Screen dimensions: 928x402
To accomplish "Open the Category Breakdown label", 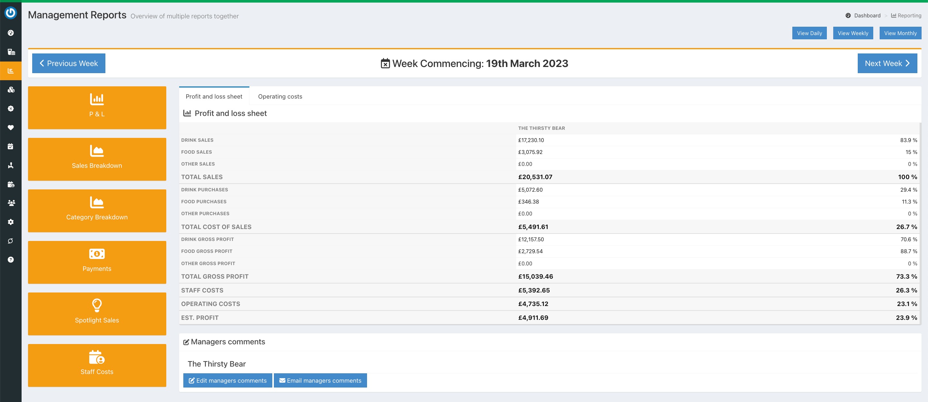I will point(97,217).
